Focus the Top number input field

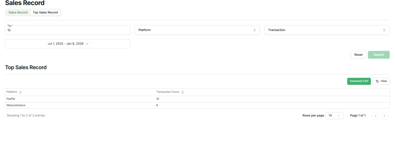click(68, 30)
